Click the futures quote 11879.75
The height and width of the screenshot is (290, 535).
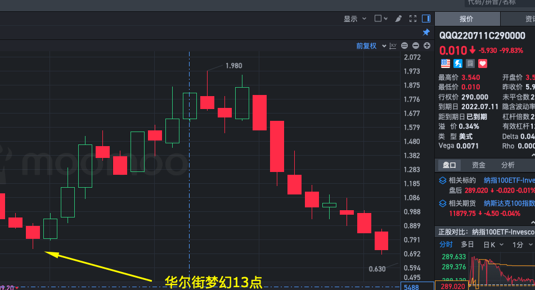462,214
